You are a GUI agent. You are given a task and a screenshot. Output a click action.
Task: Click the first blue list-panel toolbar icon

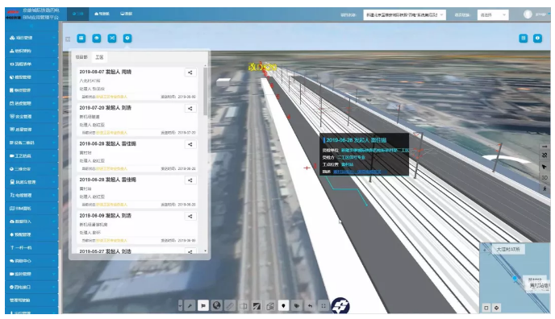pos(81,38)
